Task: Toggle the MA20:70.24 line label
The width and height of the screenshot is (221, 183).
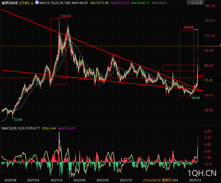Action: (120, 3)
